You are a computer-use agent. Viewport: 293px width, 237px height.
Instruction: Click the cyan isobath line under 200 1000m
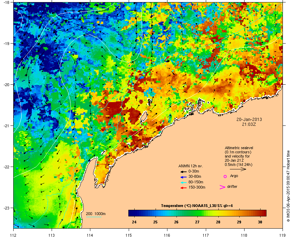93,217
